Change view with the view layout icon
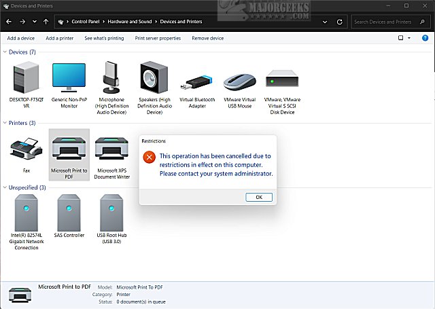Image resolution: width=435 pixels, height=309 pixels. tap(400, 38)
